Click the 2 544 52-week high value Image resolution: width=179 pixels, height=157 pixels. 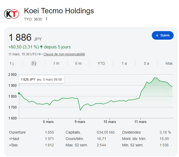pos(101,145)
